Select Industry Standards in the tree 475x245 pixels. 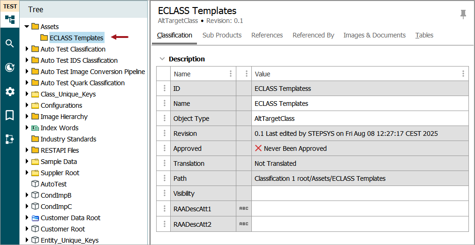click(x=68, y=139)
